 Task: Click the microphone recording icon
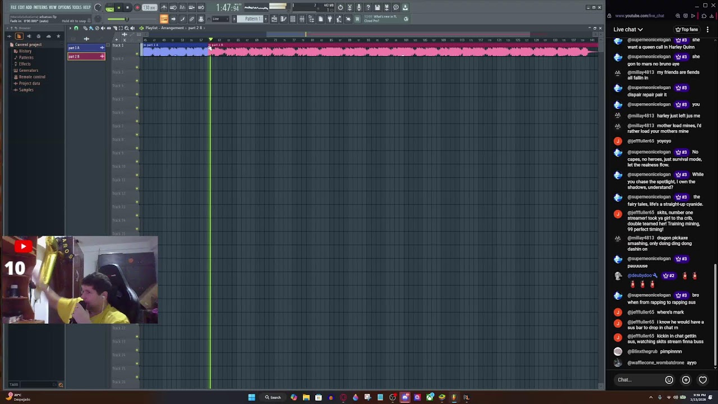click(x=359, y=7)
